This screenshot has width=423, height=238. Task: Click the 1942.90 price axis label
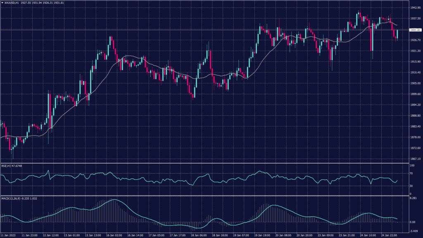click(415, 7)
